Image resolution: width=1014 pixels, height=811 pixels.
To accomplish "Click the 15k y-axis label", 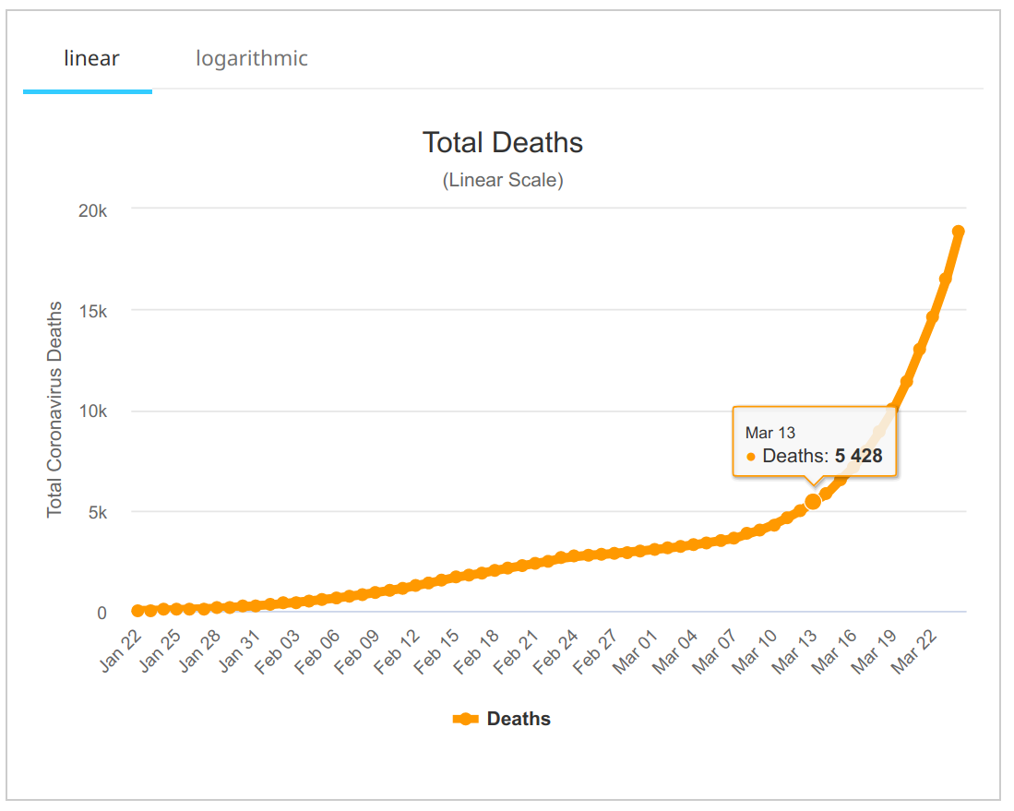I will tap(91, 311).
